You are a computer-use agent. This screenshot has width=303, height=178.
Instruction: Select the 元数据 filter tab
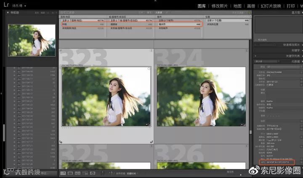[x=159, y=13]
